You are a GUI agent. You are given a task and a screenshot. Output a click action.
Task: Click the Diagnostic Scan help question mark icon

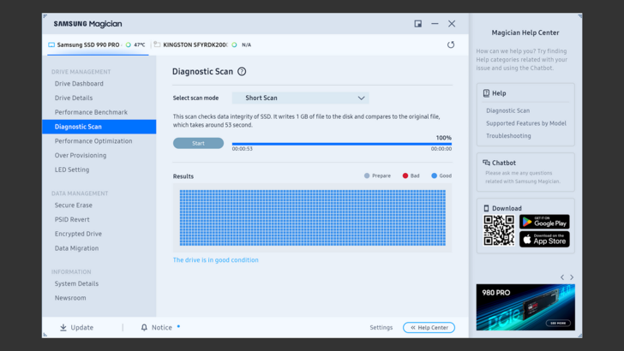pyautogui.click(x=242, y=72)
